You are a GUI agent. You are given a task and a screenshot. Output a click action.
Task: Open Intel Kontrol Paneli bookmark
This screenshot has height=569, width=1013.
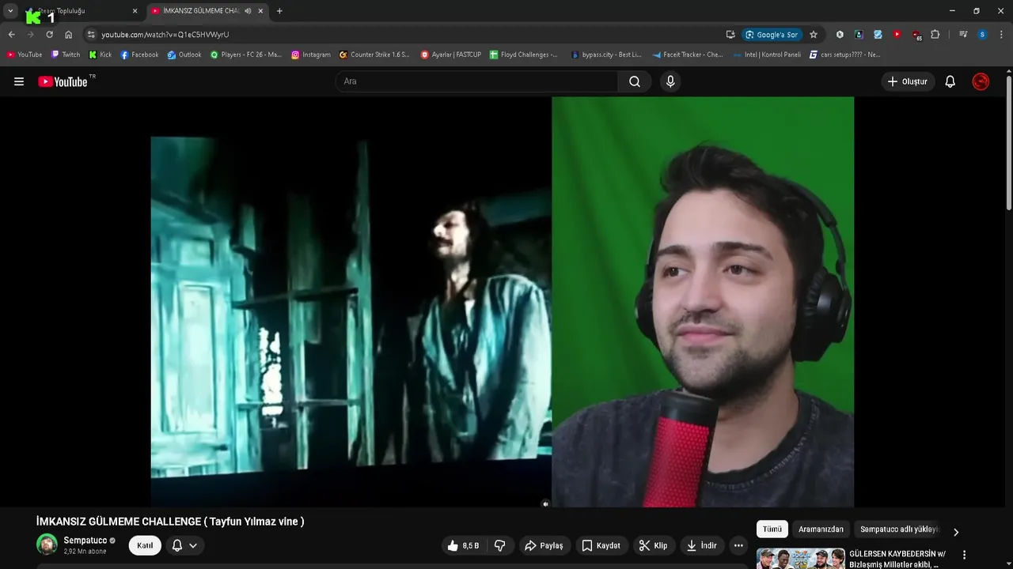tap(766, 55)
